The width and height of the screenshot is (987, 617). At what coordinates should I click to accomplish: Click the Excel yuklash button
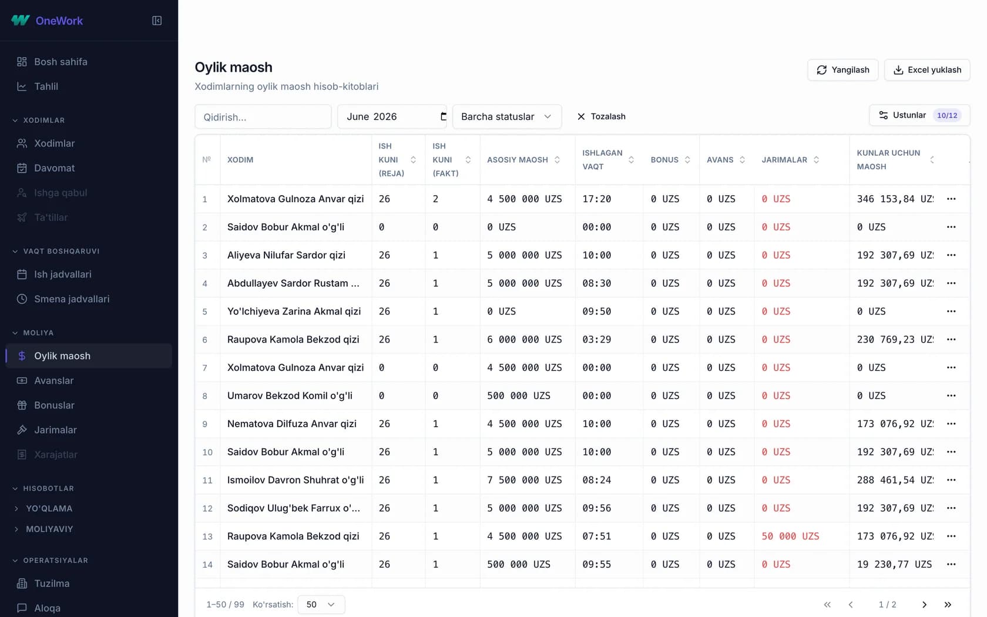pyautogui.click(x=927, y=70)
